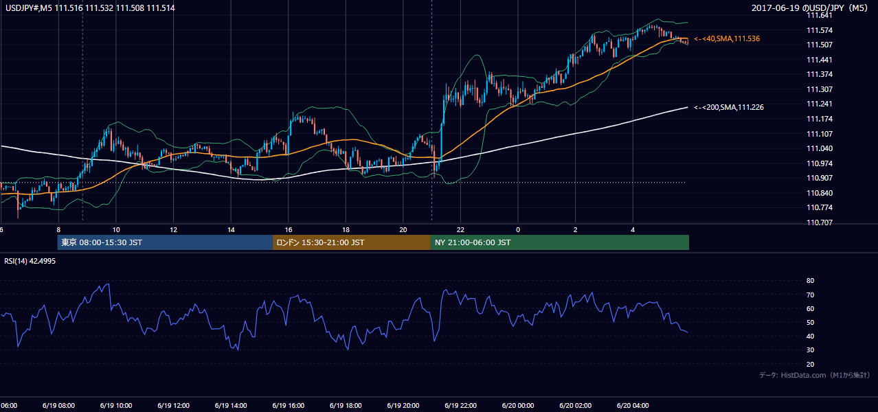Screen dimensions: 878x412
Task: Select the London 15:30-21:00 JST session bar
Action: (x=352, y=242)
